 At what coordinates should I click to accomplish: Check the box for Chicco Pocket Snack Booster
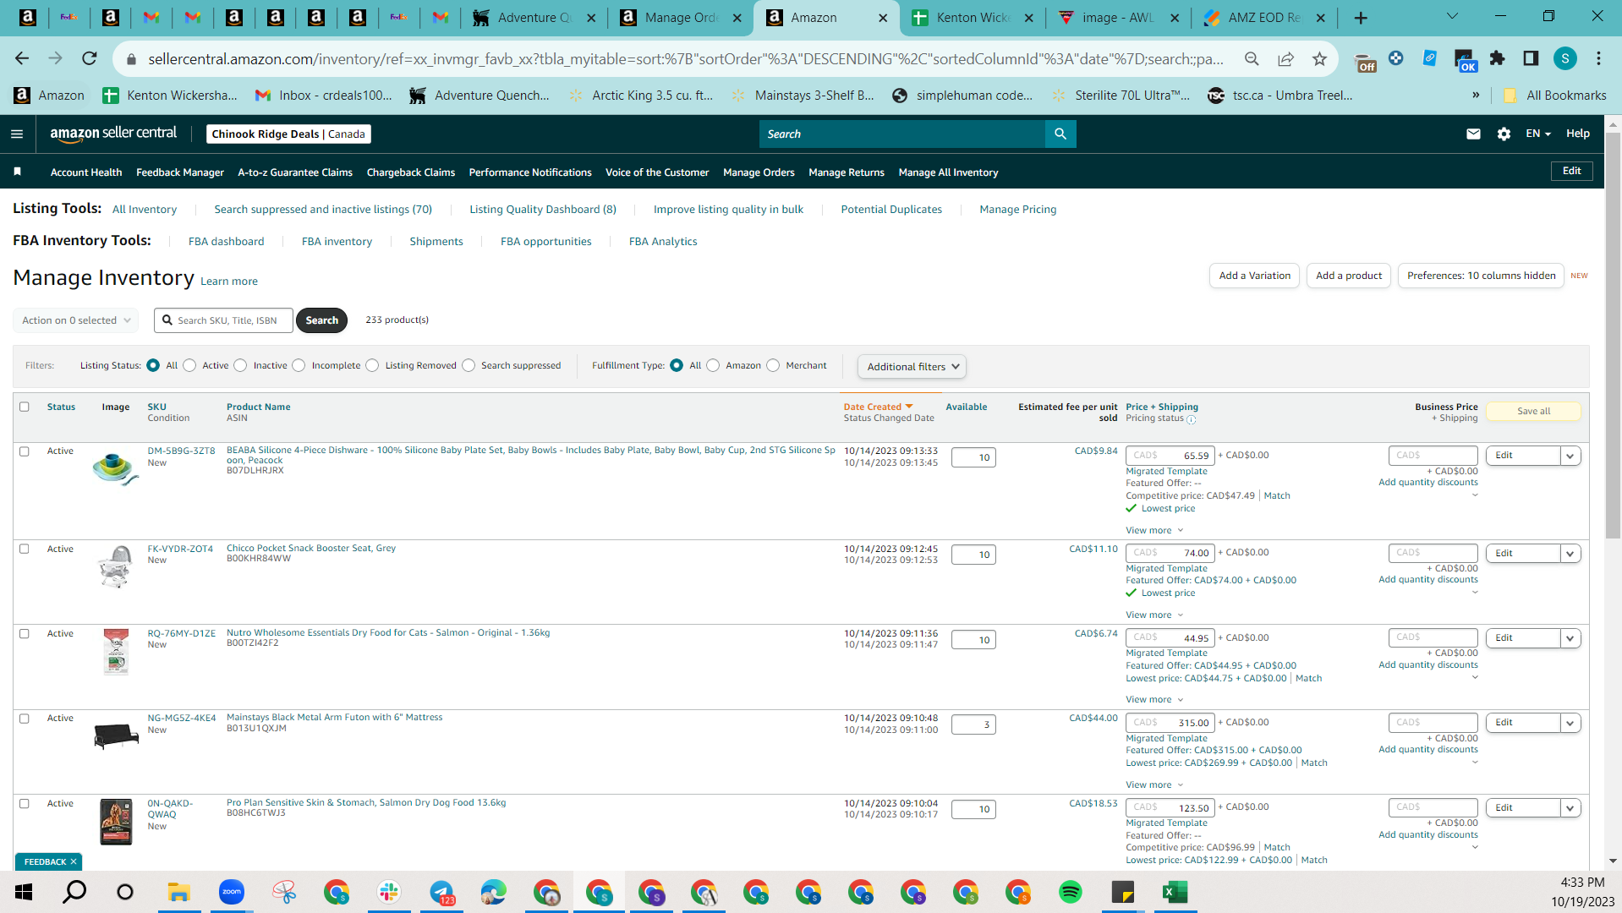tap(25, 549)
